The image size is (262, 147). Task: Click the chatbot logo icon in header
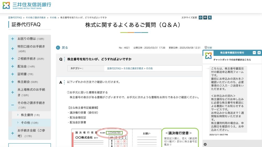coord(208,56)
